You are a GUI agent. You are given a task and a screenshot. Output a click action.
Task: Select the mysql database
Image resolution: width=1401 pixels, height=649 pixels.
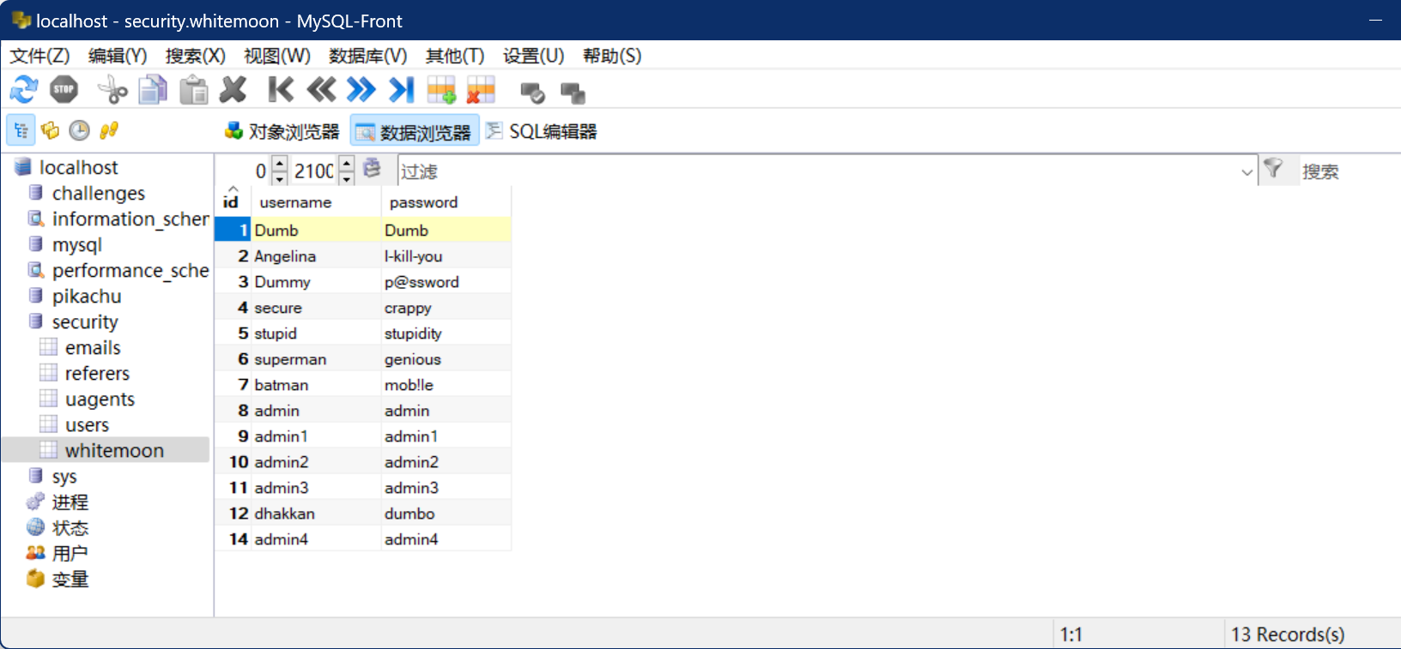pyautogui.click(x=64, y=244)
